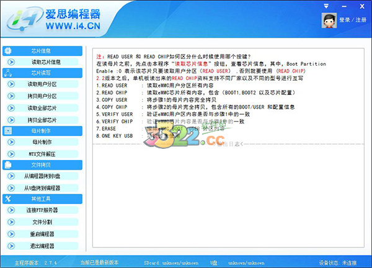372x268 pixels.
Task: Select 从编程器拷到U盘
Action: click(42, 176)
